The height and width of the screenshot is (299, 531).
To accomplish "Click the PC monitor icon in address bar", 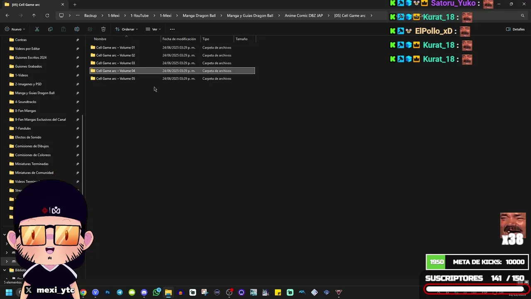I will (x=61, y=15).
